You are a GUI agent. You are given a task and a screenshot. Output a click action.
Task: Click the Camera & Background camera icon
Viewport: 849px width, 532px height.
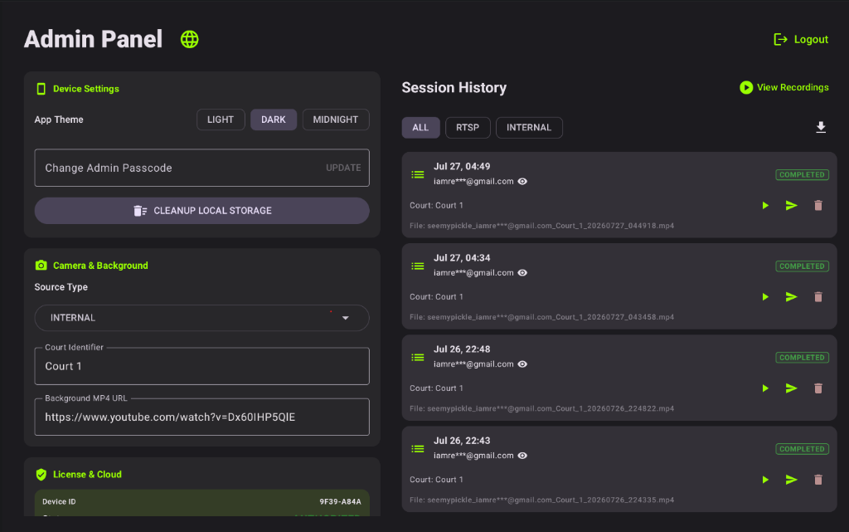(41, 266)
